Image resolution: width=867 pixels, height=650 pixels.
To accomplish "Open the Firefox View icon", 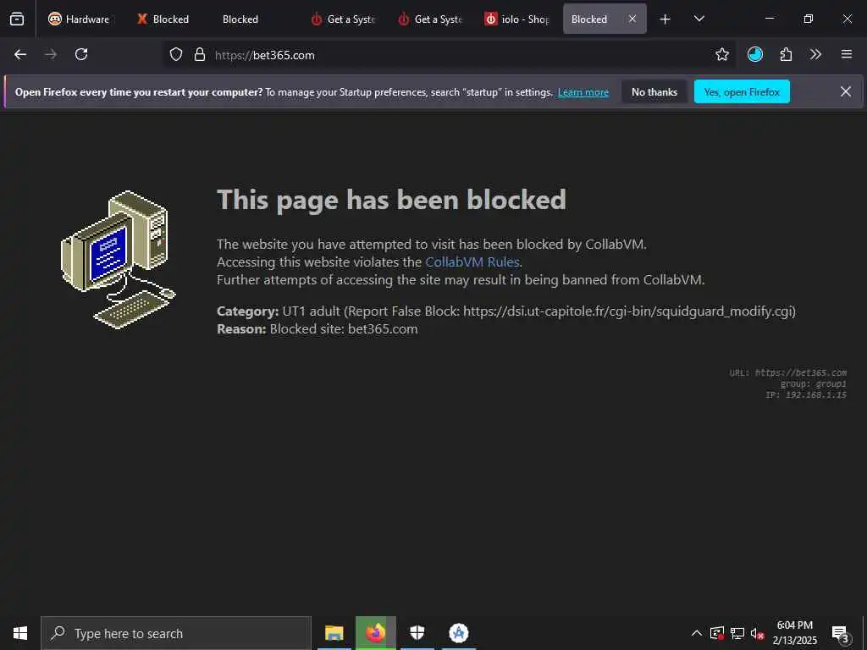I will point(17,19).
